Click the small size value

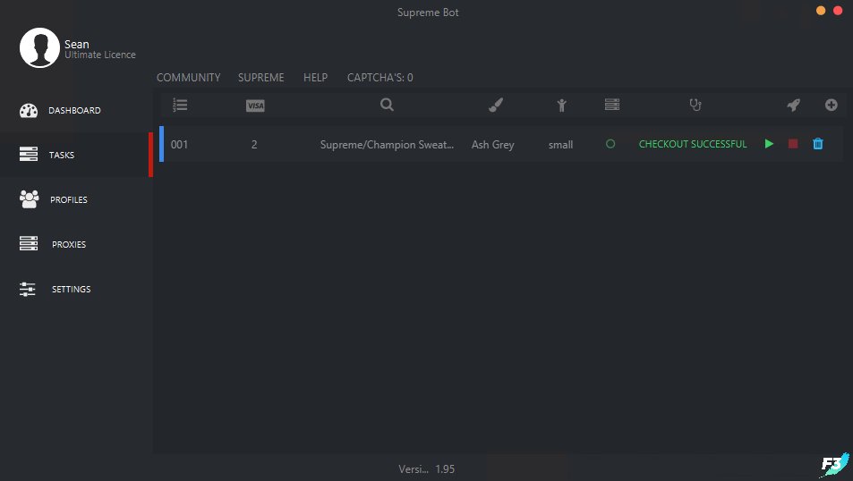pyautogui.click(x=560, y=145)
